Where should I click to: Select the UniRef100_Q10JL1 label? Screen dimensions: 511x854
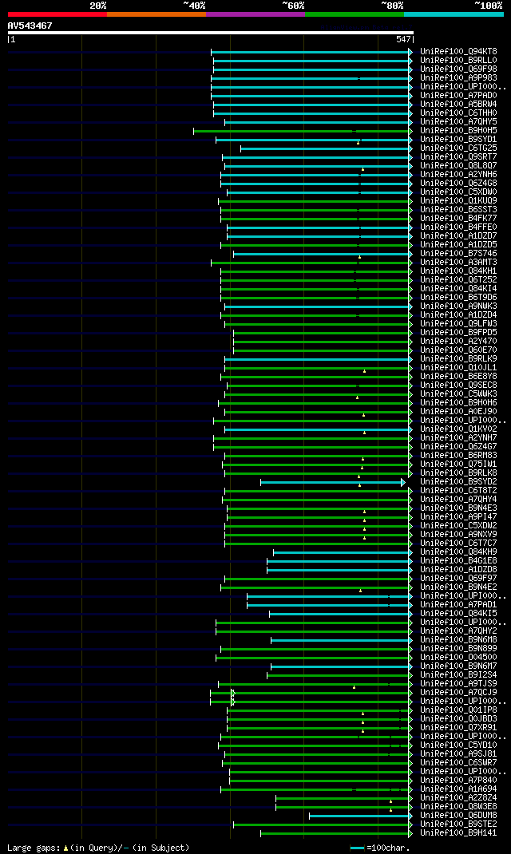(458, 368)
